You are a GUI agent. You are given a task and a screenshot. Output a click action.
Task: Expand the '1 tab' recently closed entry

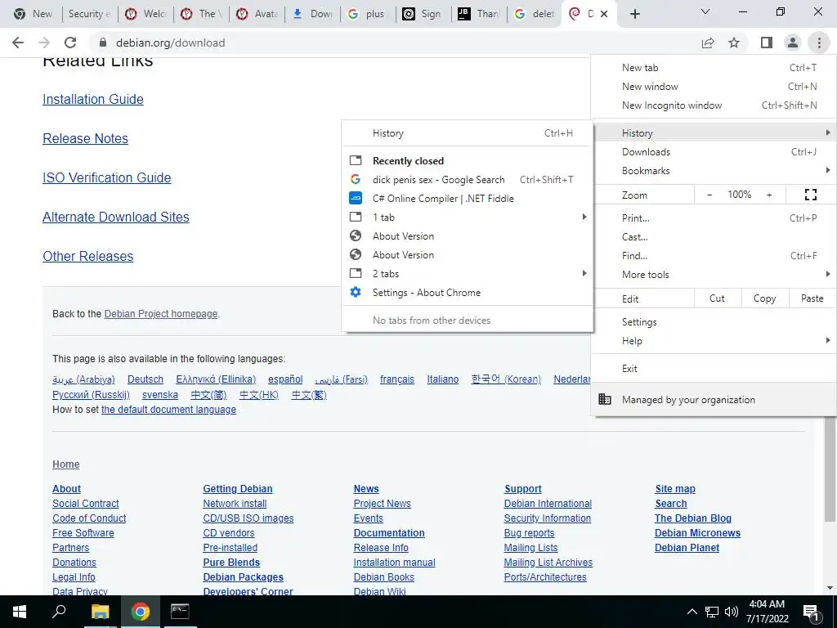point(468,218)
